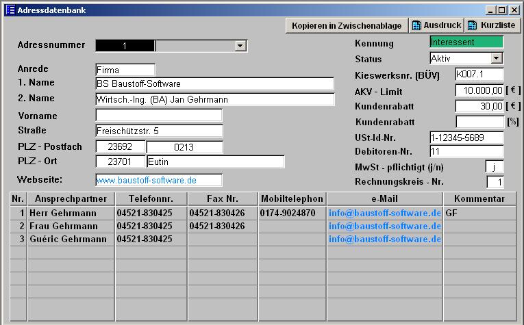
Task: Click Kopieren in Zwischenablage button
Action: [x=347, y=25]
